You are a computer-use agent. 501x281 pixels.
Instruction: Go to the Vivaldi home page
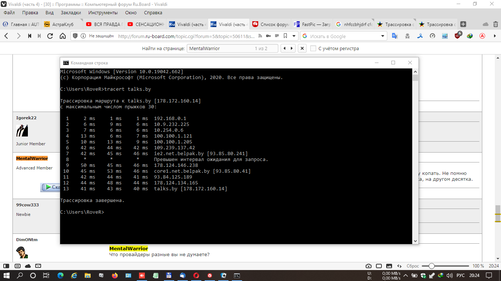click(x=63, y=36)
